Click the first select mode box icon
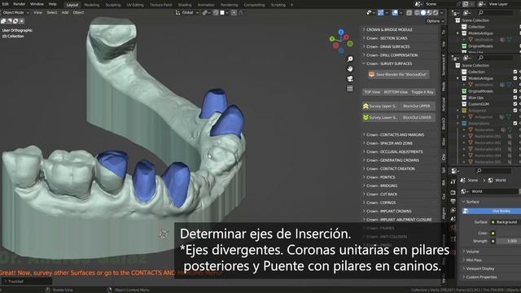This screenshot has width=521, height=293. (3, 21)
